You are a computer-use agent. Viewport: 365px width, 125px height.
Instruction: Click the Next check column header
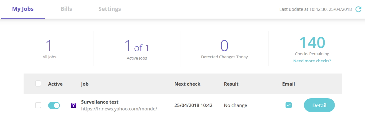pyautogui.click(x=187, y=84)
